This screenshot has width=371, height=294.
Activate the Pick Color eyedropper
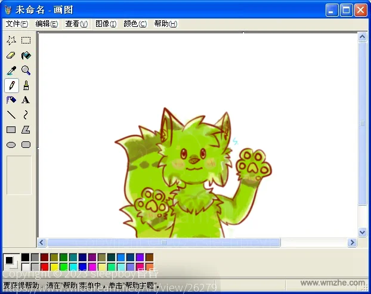(x=11, y=70)
